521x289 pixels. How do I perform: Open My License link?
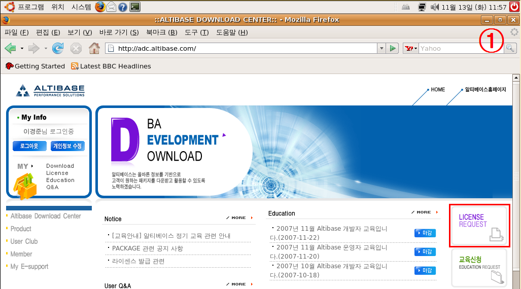57,173
